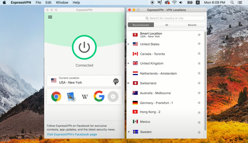Click the Mon 6:09 PM clock
This screenshot has width=248, height=143.
(x=214, y=3)
